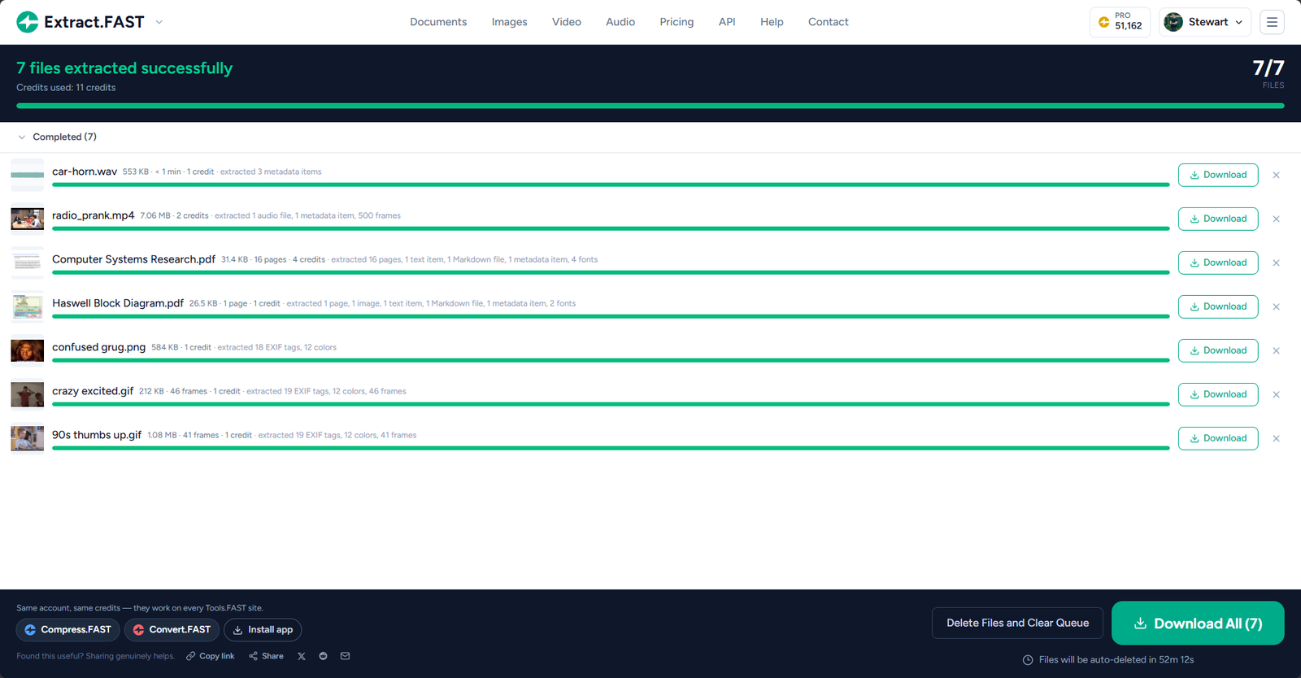This screenshot has height=678, width=1301.
Task: Click the crazy excited.gif thumbnail
Action: pos(27,394)
